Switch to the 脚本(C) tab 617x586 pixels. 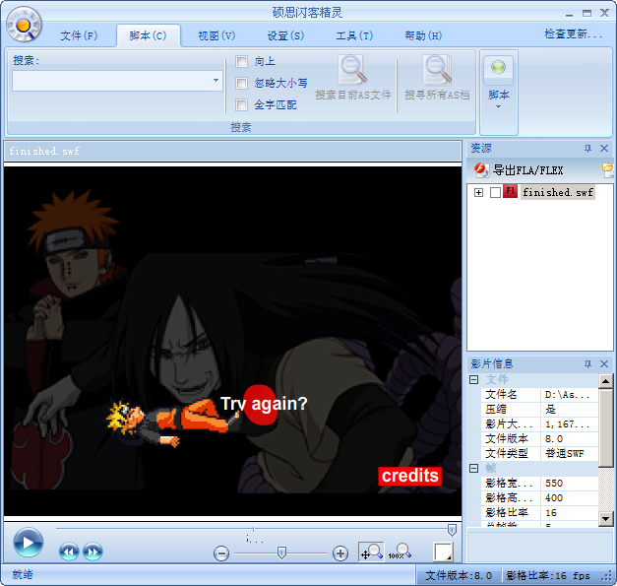click(148, 35)
